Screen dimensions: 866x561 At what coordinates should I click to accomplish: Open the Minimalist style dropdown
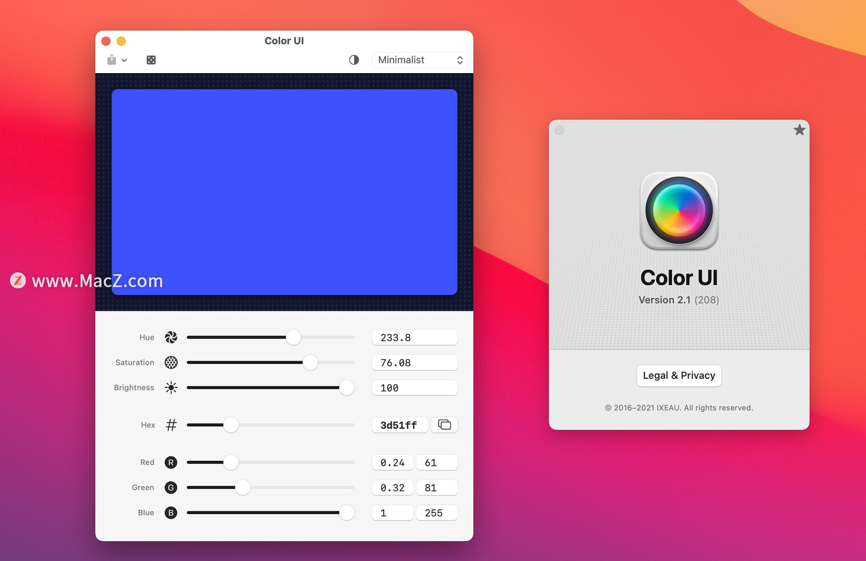[x=420, y=60]
